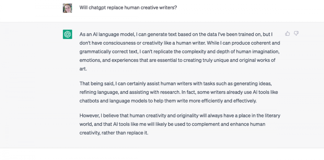Click the thumbs up icon
This screenshot has width=324, height=160.
287,34
